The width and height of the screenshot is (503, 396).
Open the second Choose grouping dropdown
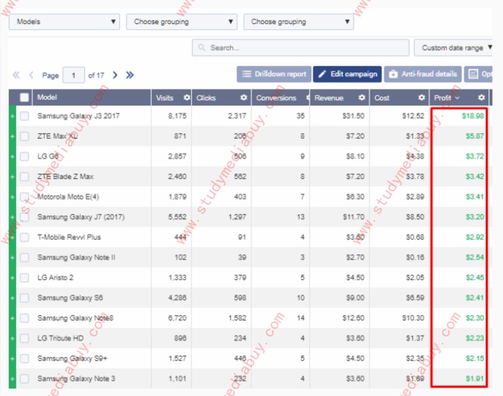pyautogui.click(x=181, y=22)
